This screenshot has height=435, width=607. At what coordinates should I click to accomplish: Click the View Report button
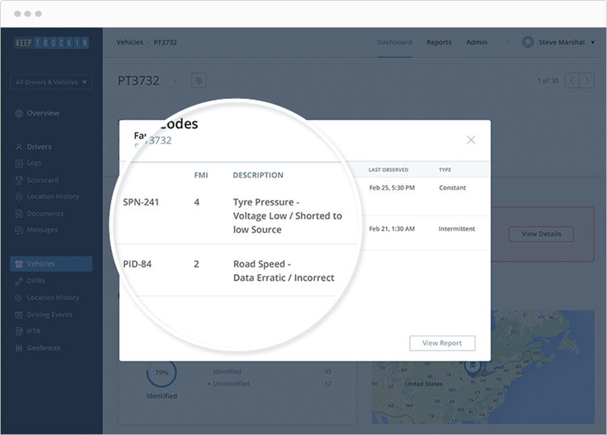tap(442, 343)
